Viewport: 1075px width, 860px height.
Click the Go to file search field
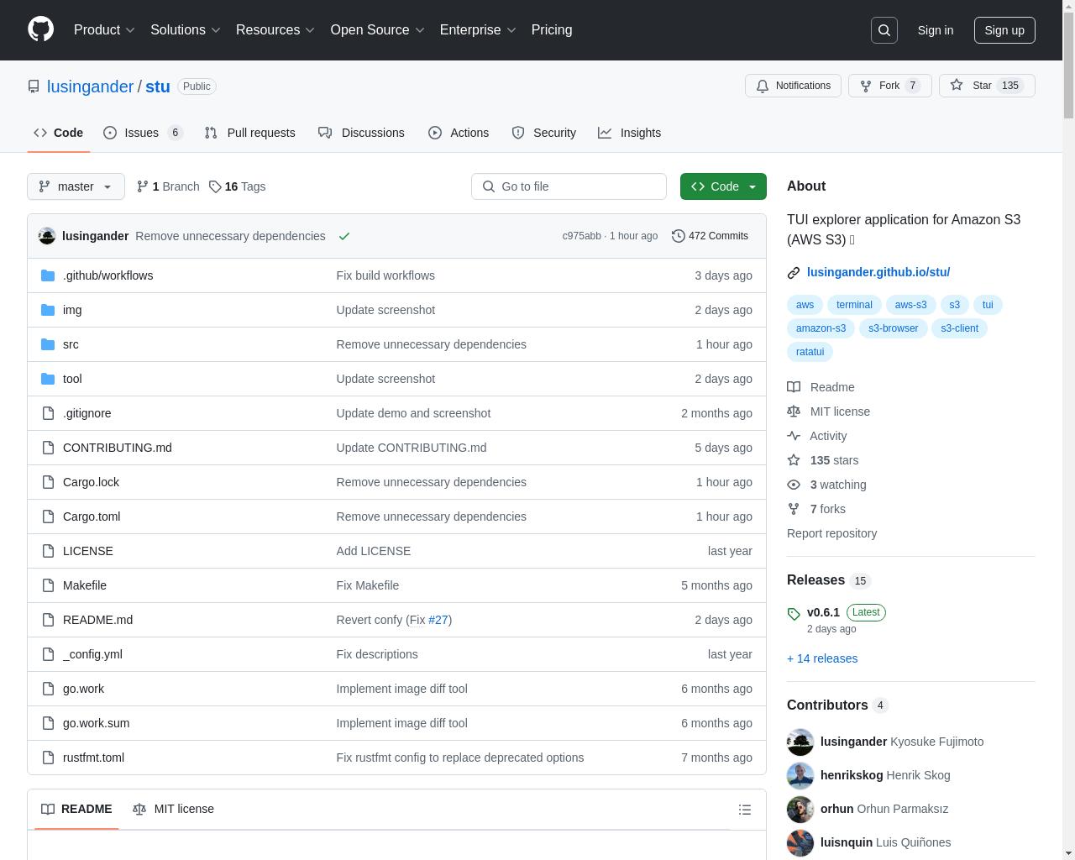569,186
